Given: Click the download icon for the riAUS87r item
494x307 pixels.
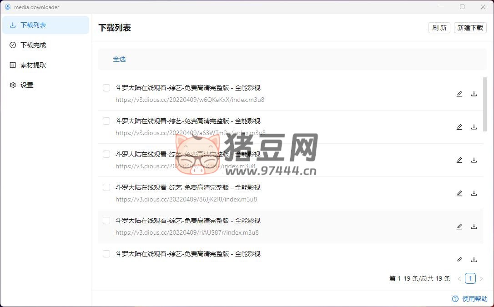Looking at the screenshot, I should coord(474,226).
